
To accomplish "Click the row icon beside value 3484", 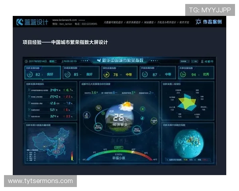I will pos(29,90).
